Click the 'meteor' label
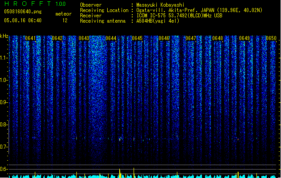 coord(63,14)
